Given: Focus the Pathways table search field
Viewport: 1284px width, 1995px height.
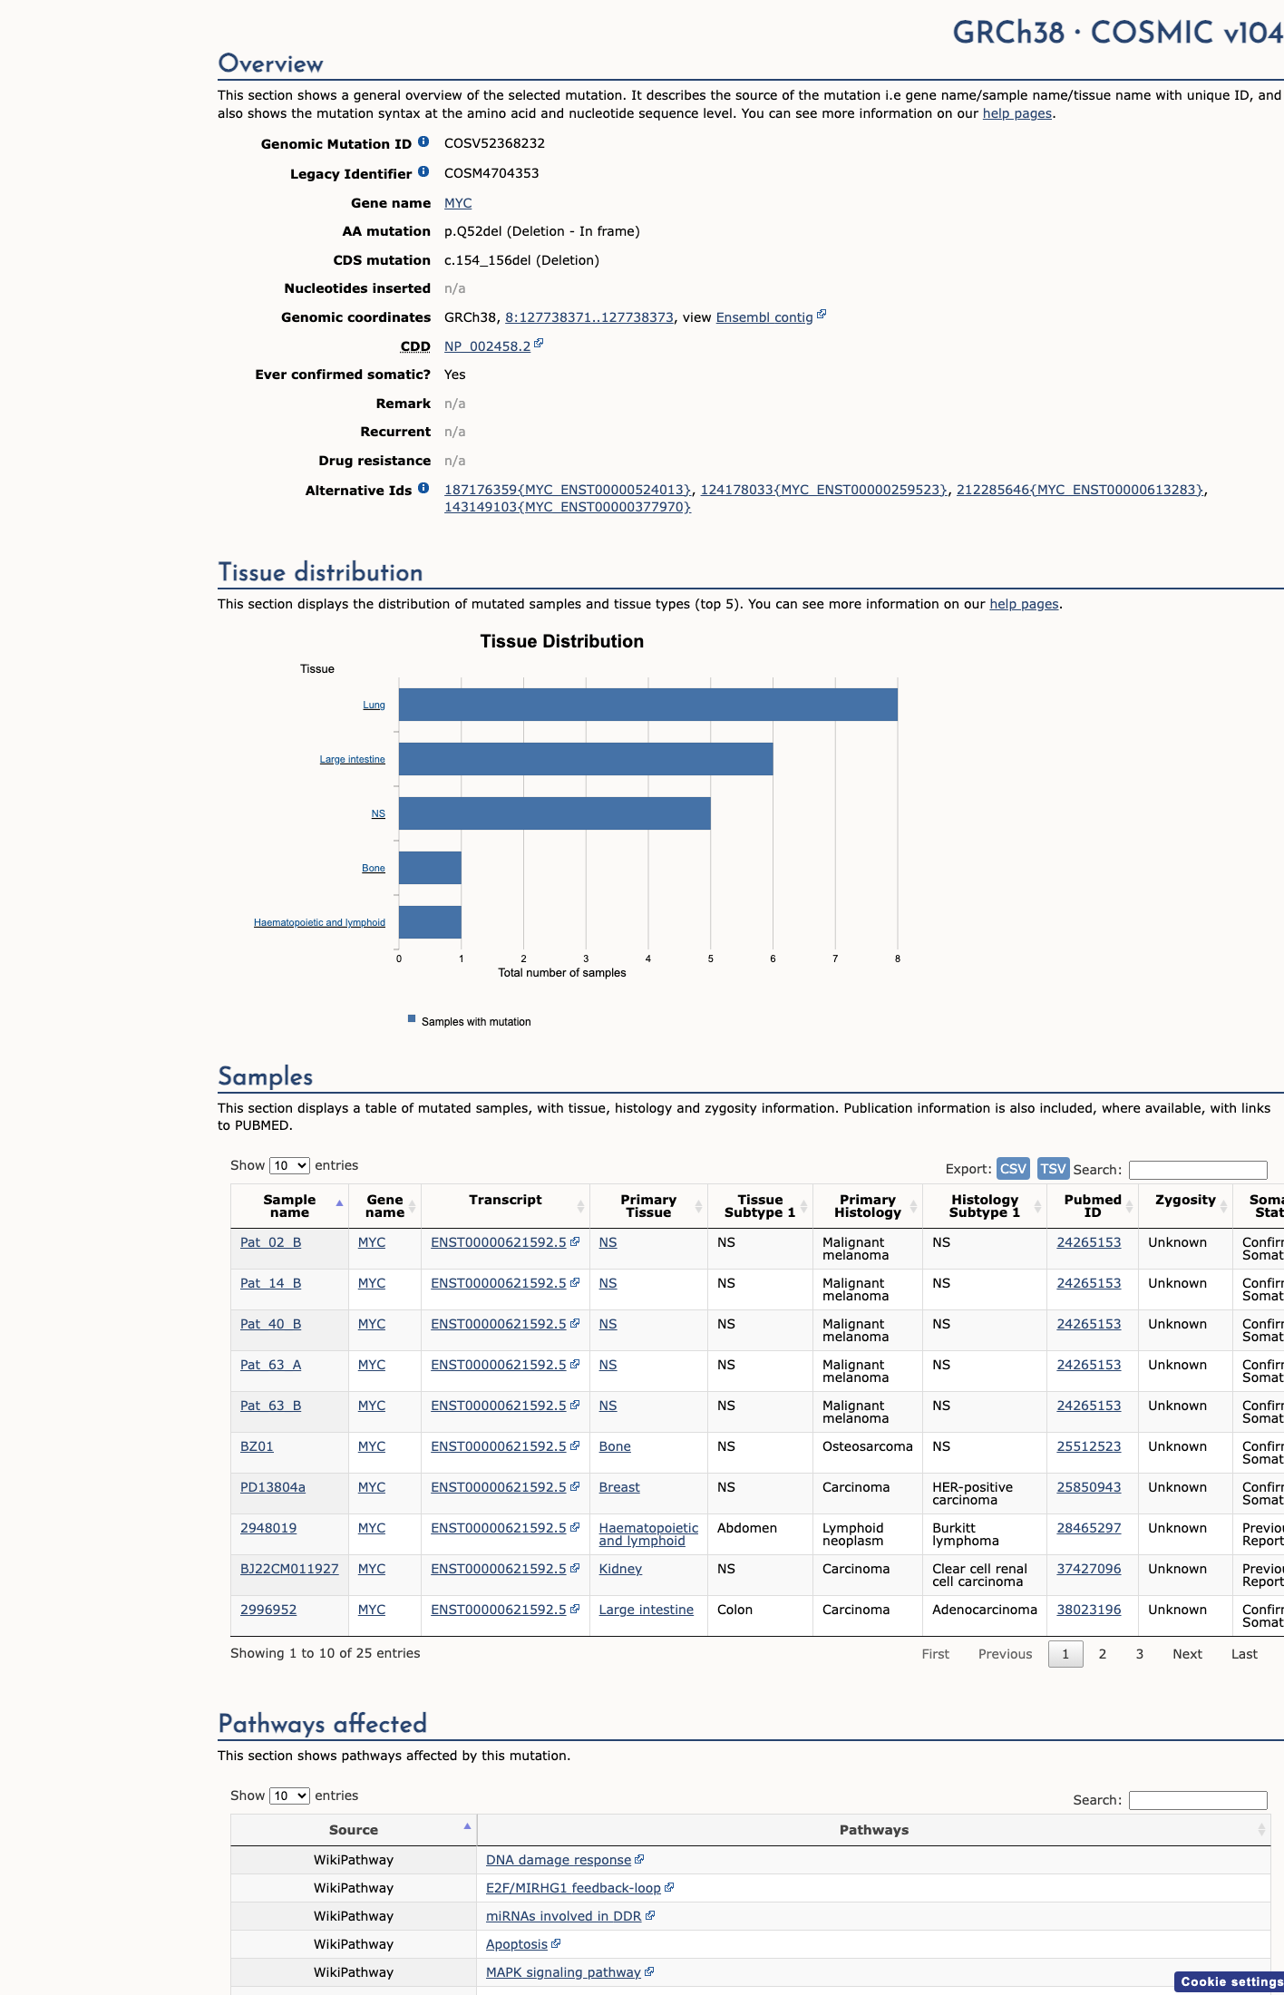Looking at the screenshot, I should [x=1198, y=1800].
